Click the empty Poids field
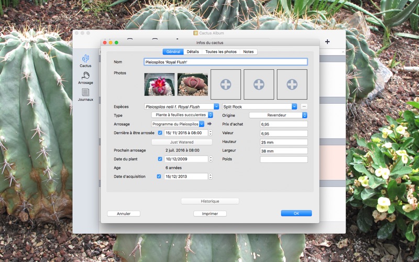The image size is (419, 262). point(284,160)
